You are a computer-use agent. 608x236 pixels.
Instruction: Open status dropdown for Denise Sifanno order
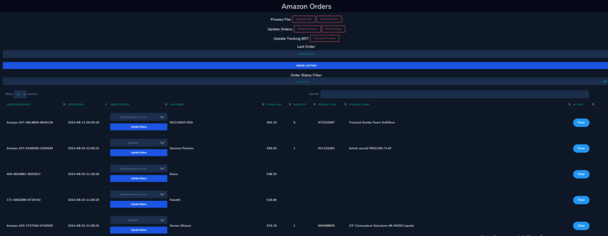coord(139,220)
